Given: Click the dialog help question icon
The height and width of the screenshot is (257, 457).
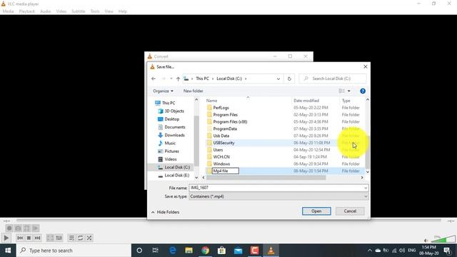Looking at the screenshot, I should pos(363,91).
